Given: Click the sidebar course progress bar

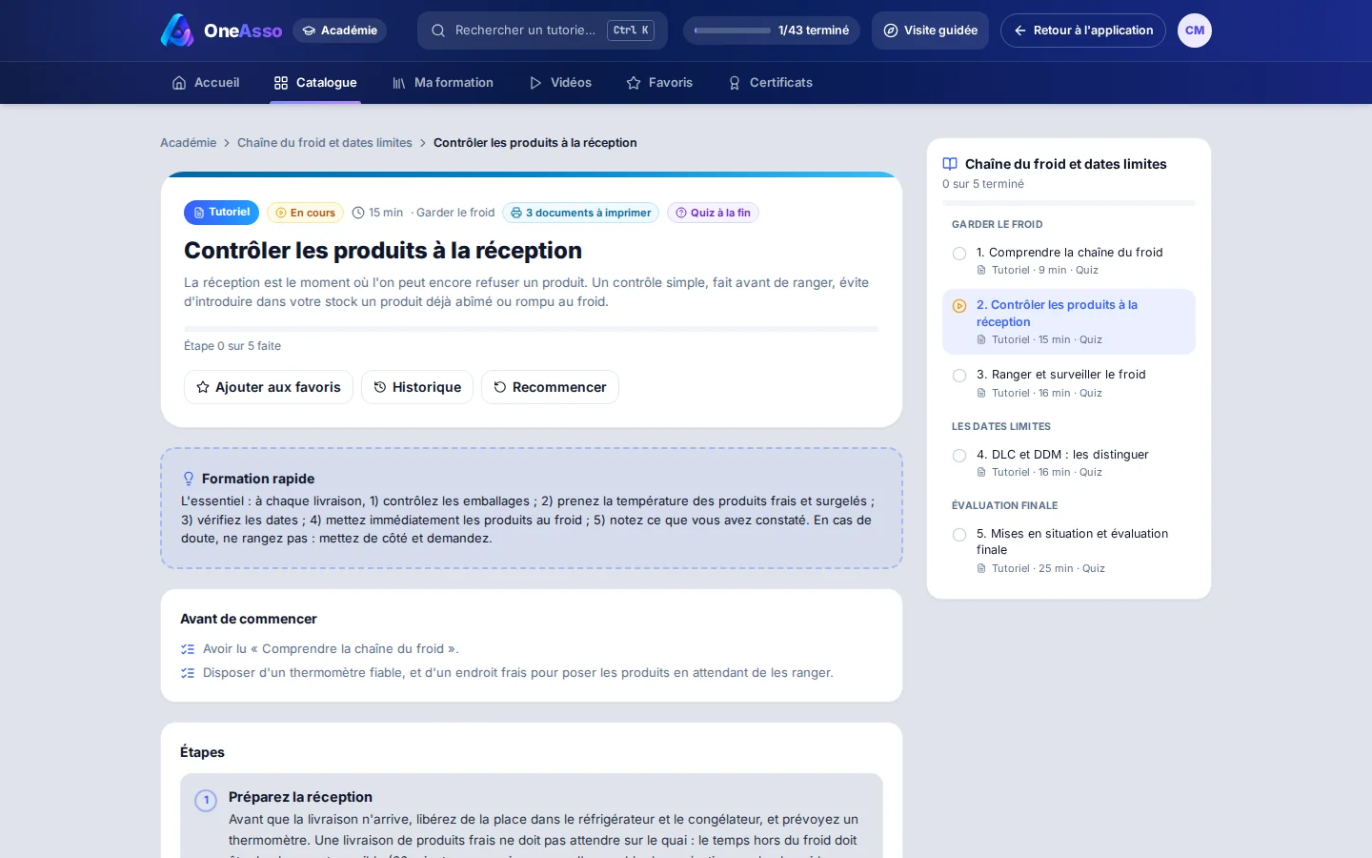Looking at the screenshot, I should click(x=1069, y=203).
